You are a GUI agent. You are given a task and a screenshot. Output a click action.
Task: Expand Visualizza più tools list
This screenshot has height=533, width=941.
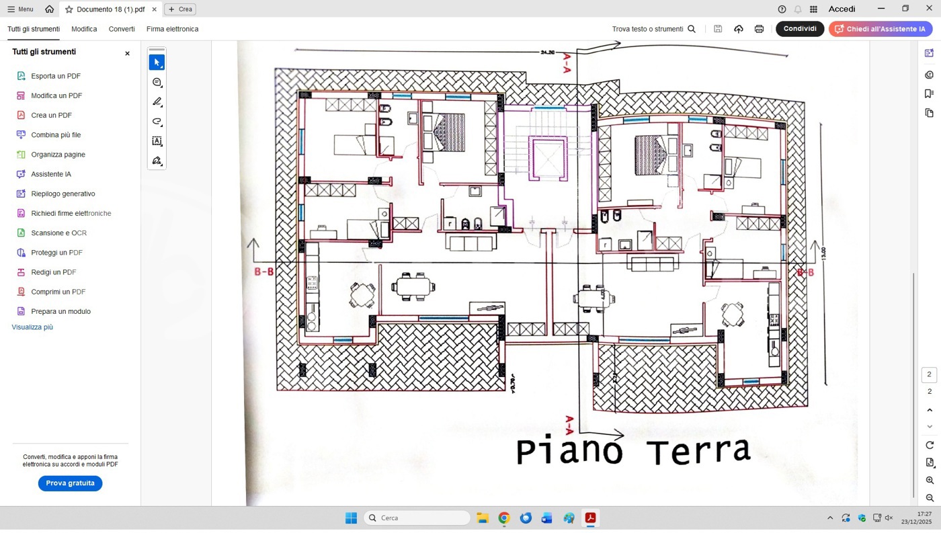(32, 327)
